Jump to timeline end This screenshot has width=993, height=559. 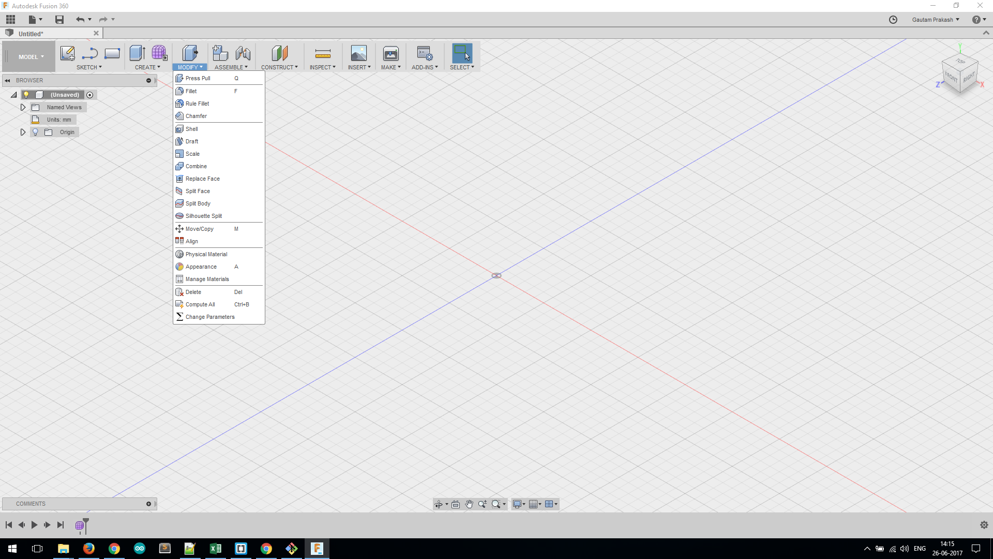point(61,525)
